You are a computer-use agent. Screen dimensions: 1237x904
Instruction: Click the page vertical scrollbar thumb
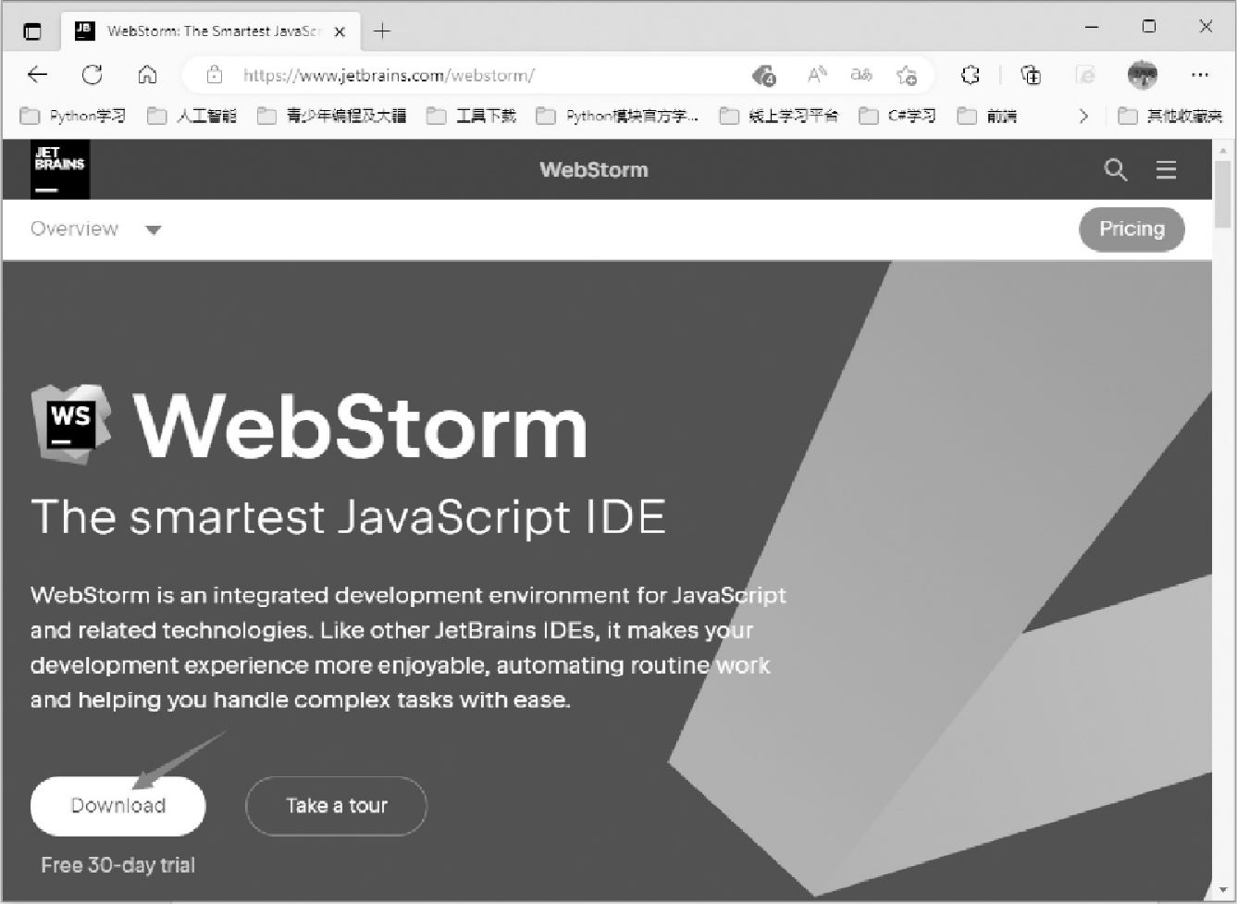(x=1223, y=193)
